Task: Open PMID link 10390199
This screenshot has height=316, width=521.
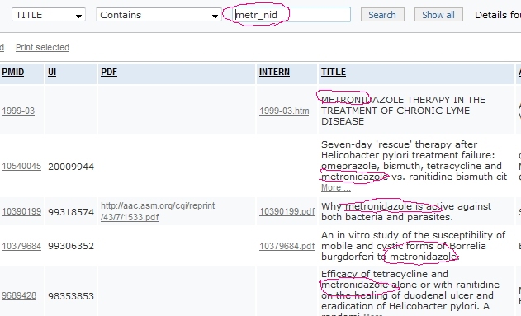Action: [21, 211]
